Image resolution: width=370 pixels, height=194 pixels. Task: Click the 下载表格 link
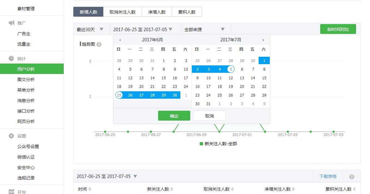point(328,176)
